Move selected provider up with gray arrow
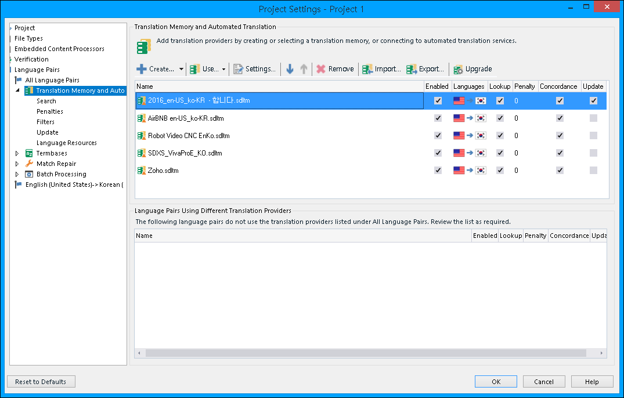 pos(304,69)
